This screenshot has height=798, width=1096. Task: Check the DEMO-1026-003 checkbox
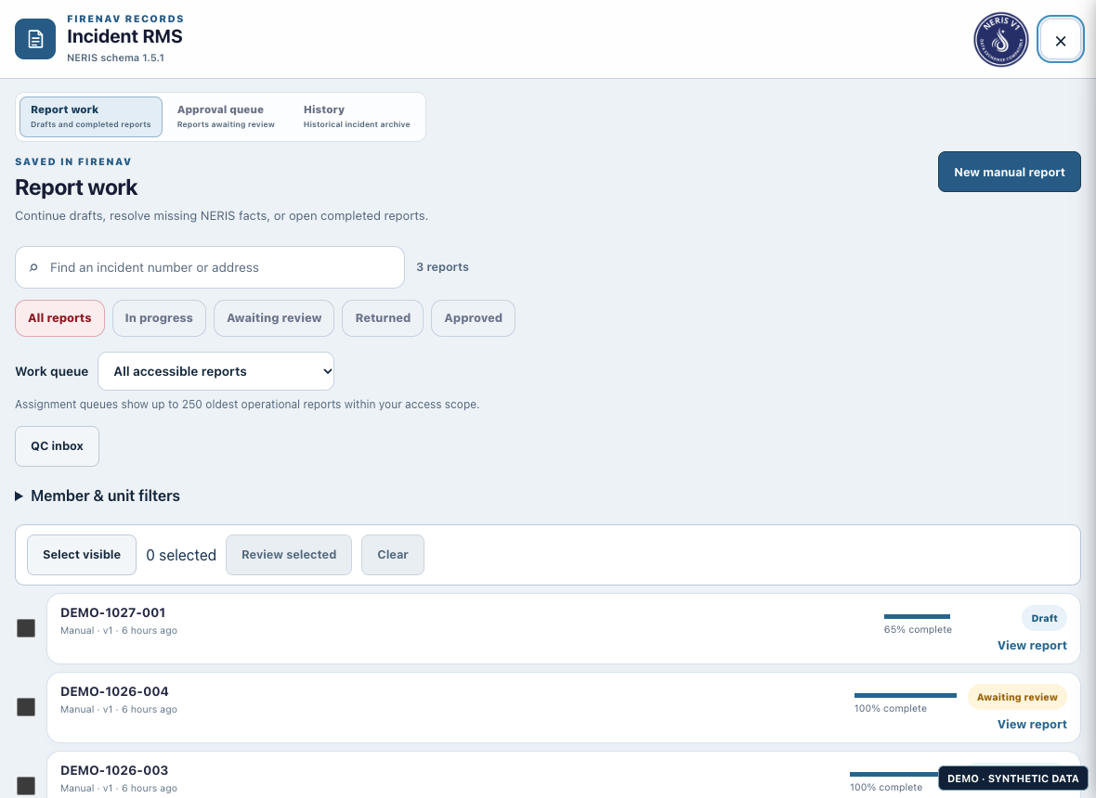(x=26, y=786)
